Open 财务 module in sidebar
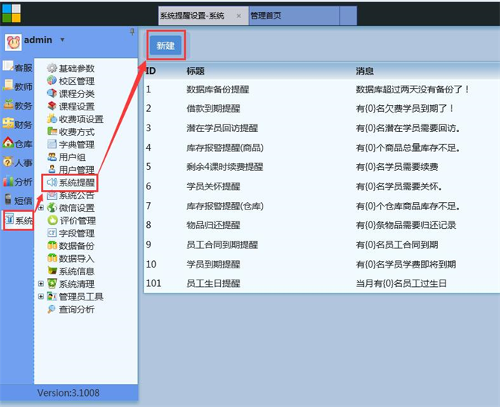The height and width of the screenshot is (407, 500). pyautogui.click(x=18, y=124)
